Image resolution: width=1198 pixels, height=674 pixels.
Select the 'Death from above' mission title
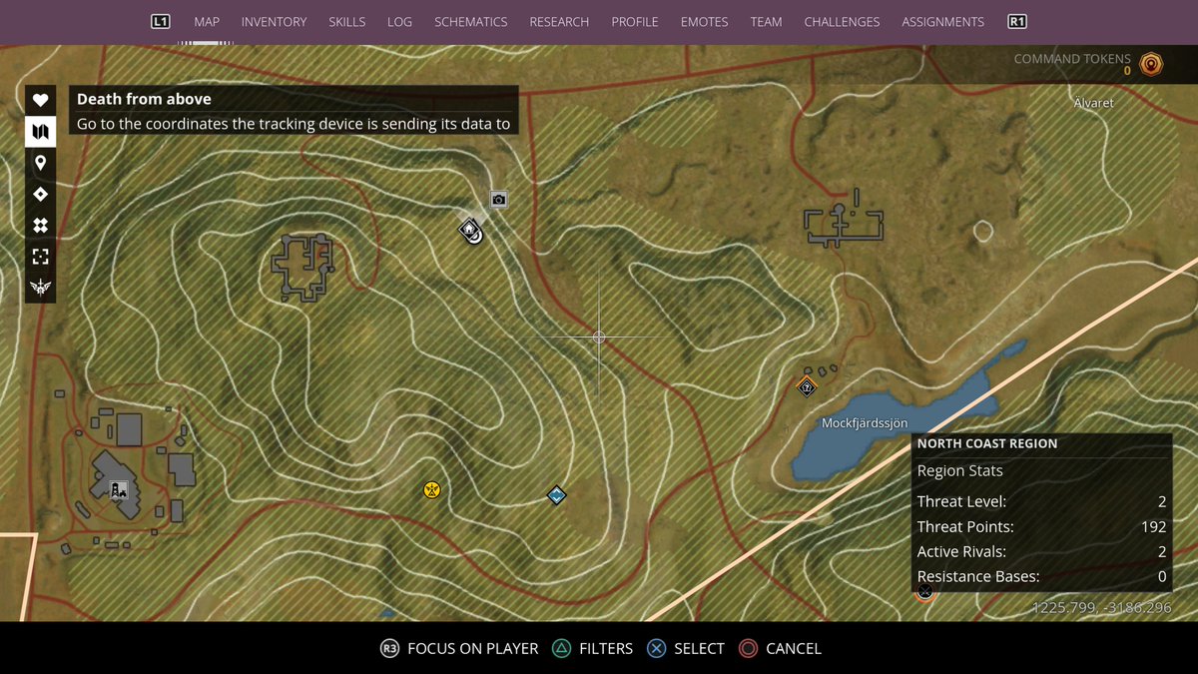pyautogui.click(x=144, y=99)
